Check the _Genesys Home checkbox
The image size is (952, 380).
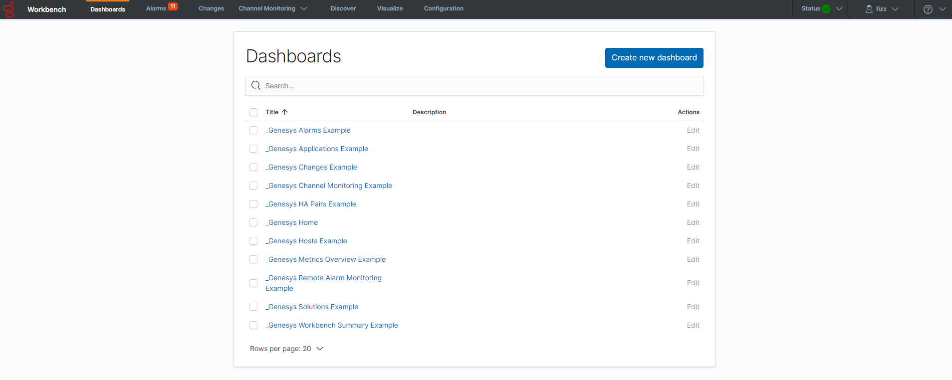point(253,222)
